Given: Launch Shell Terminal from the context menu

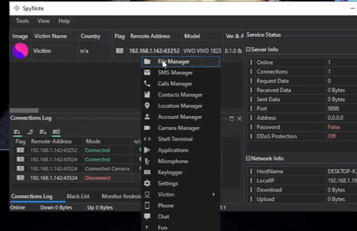Looking at the screenshot, I should (x=175, y=139).
